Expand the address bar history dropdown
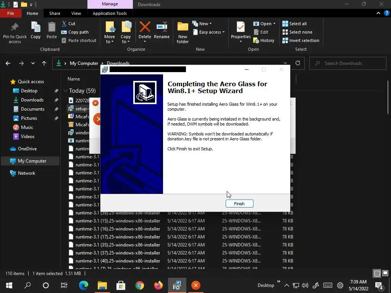 click(285, 63)
